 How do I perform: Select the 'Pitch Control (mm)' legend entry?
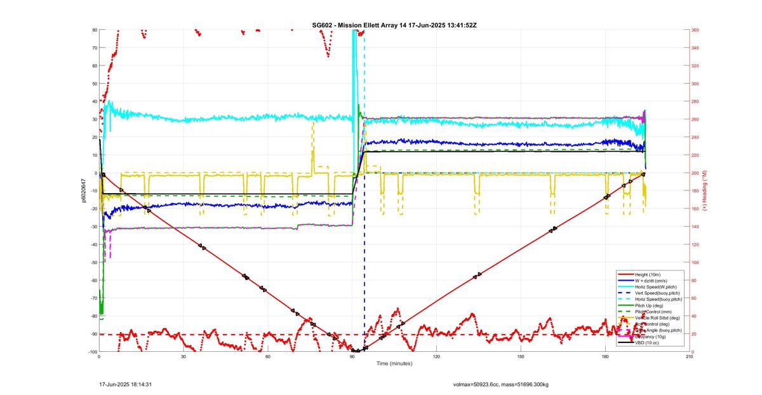[654, 312]
